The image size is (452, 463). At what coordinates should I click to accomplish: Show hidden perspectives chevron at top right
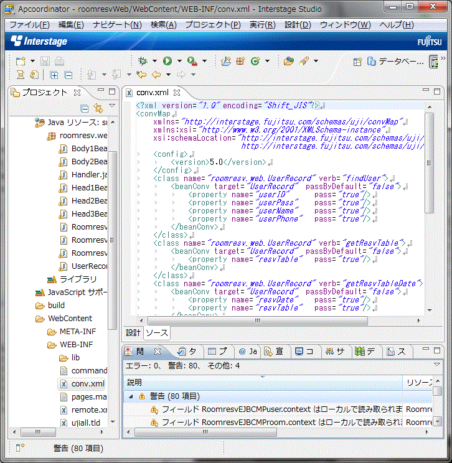click(443, 58)
